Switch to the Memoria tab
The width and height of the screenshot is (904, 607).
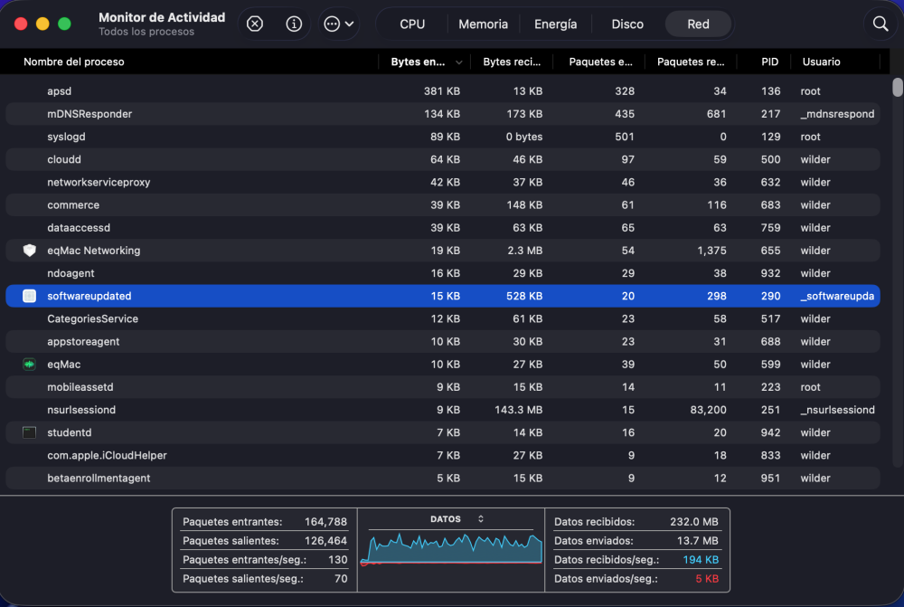point(483,24)
